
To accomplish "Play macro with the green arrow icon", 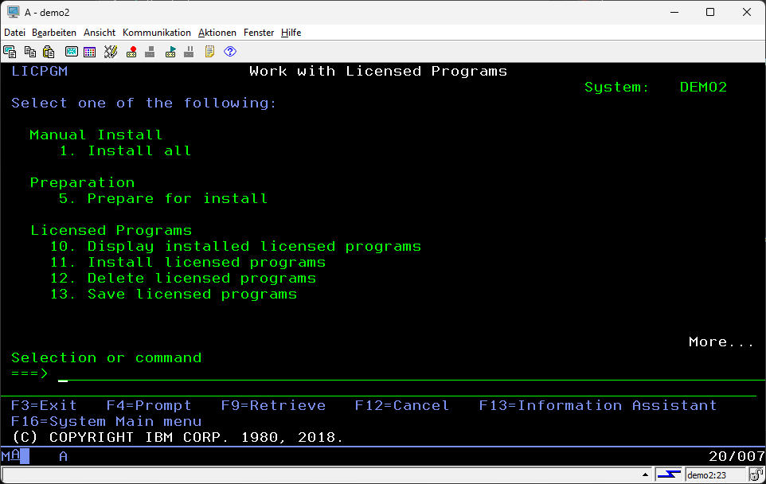I will [170, 52].
